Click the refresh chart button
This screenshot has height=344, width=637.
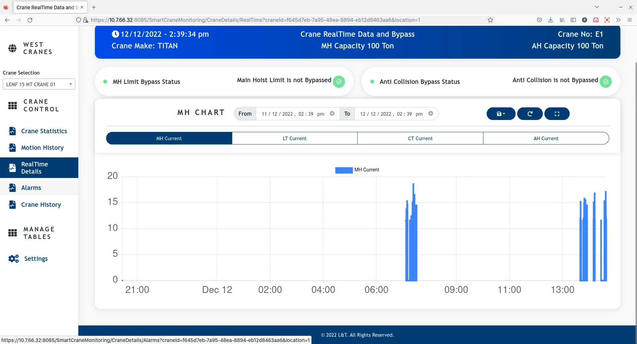(530, 114)
